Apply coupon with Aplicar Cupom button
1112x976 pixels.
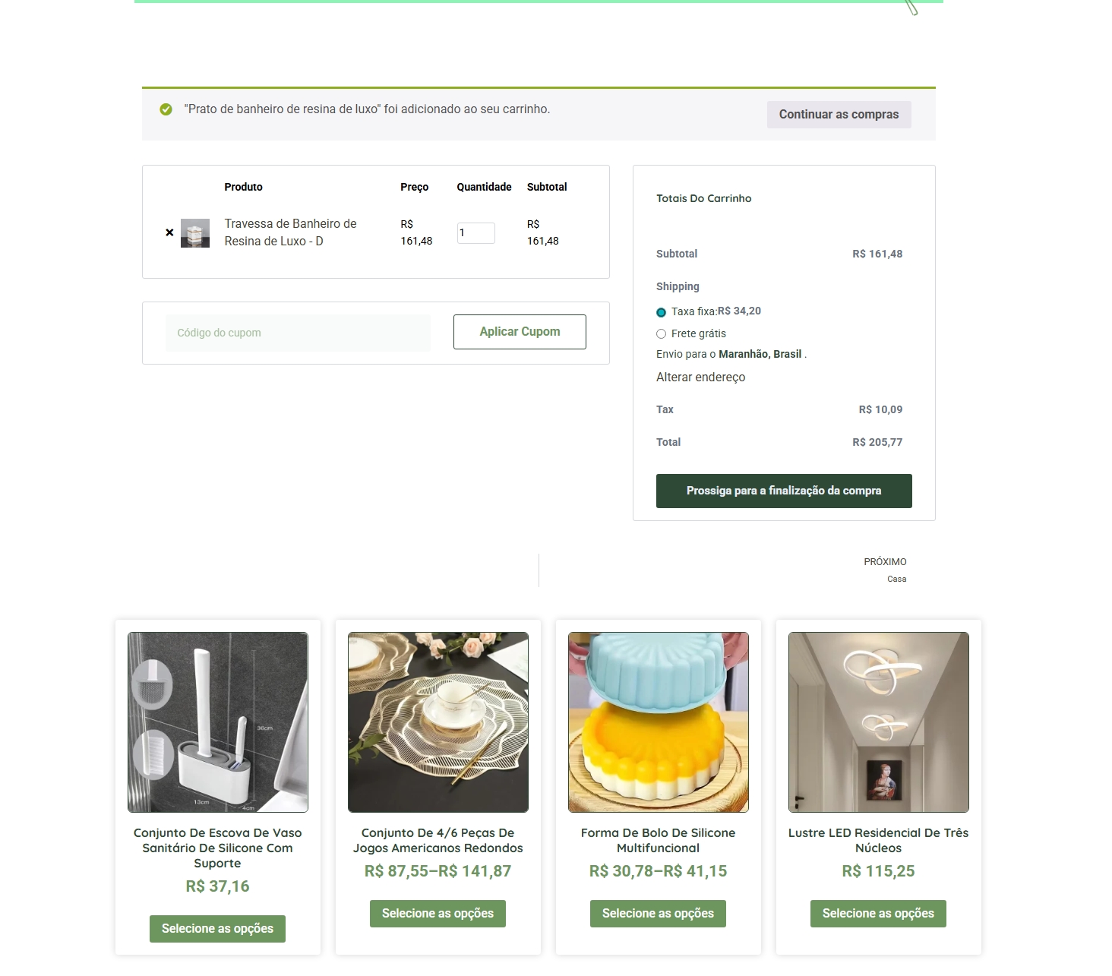[x=520, y=332]
